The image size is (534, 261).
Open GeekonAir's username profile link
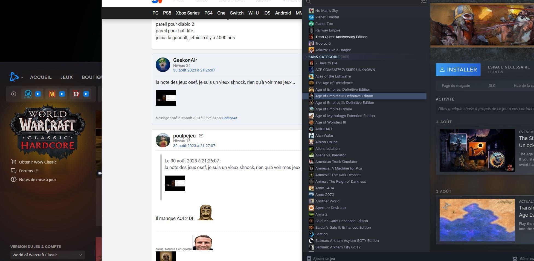point(185,60)
